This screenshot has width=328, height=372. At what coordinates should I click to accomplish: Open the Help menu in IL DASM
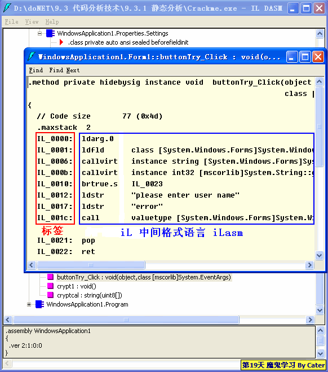[x=52, y=22]
